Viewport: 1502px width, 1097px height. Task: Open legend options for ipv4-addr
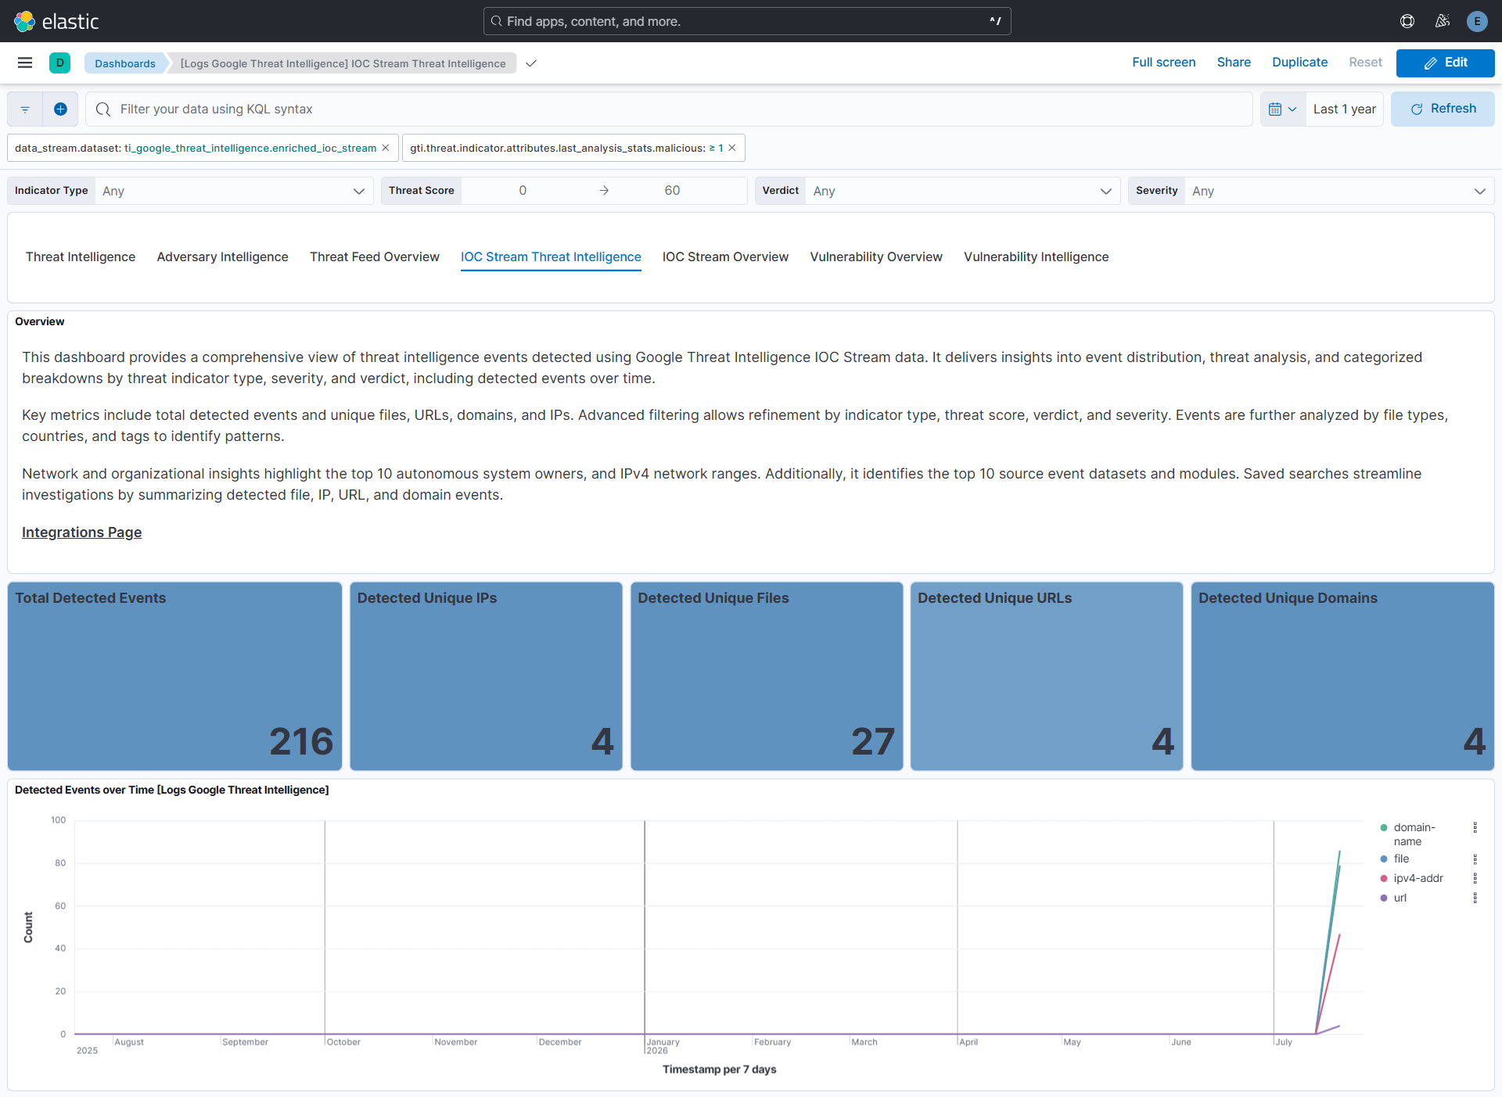[1475, 878]
